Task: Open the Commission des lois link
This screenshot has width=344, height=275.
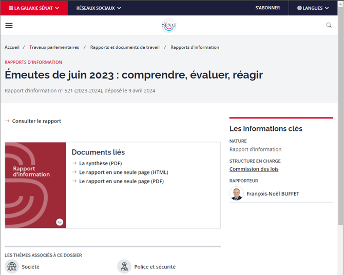Action: (x=254, y=169)
